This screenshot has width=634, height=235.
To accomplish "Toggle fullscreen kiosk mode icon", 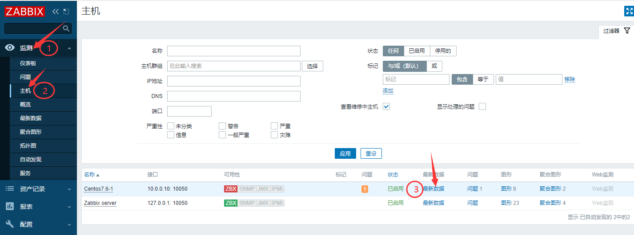I will tap(629, 12).
